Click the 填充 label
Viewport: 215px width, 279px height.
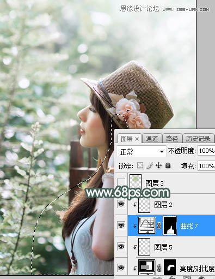pyautogui.click(x=188, y=166)
